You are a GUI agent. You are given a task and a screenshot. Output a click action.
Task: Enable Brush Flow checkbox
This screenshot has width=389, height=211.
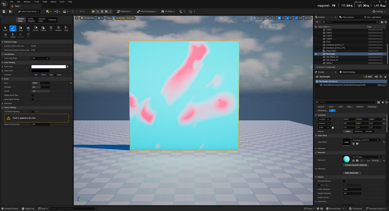(x=33, y=95)
